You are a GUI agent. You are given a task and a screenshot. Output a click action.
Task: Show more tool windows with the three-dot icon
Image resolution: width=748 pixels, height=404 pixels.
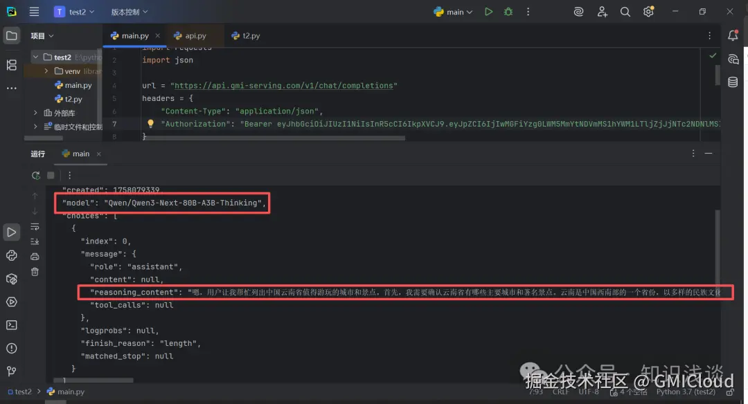click(x=12, y=88)
